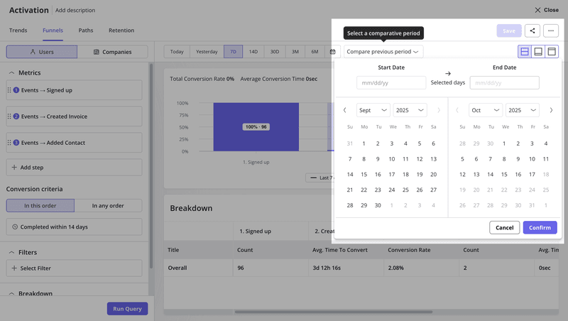Open the three-dots more options menu
This screenshot has height=321, width=568.
[x=551, y=31]
